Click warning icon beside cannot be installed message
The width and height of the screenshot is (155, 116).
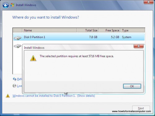coord(8,96)
